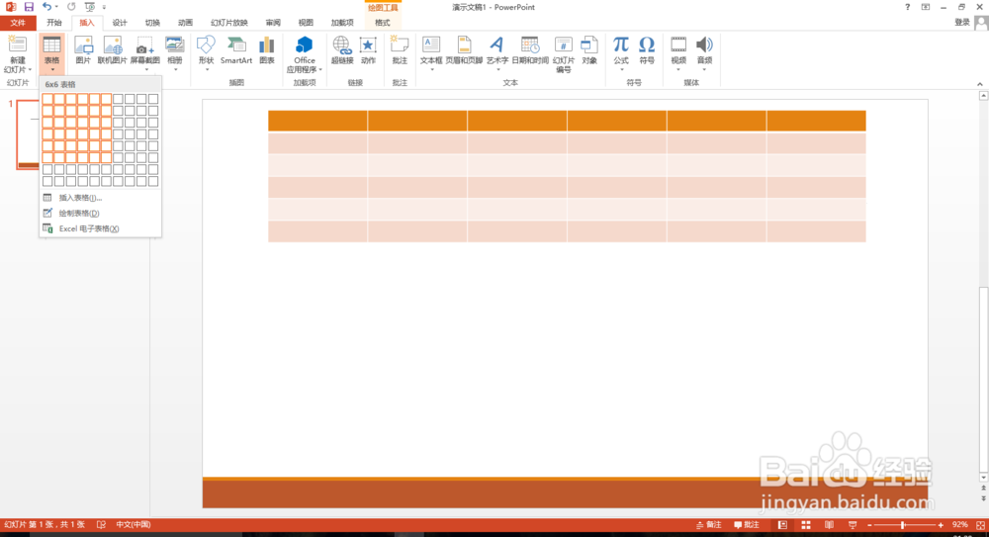The image size is (989, 537).
Task: Switch to the Design (设计) tab
Action: [120, 23]
